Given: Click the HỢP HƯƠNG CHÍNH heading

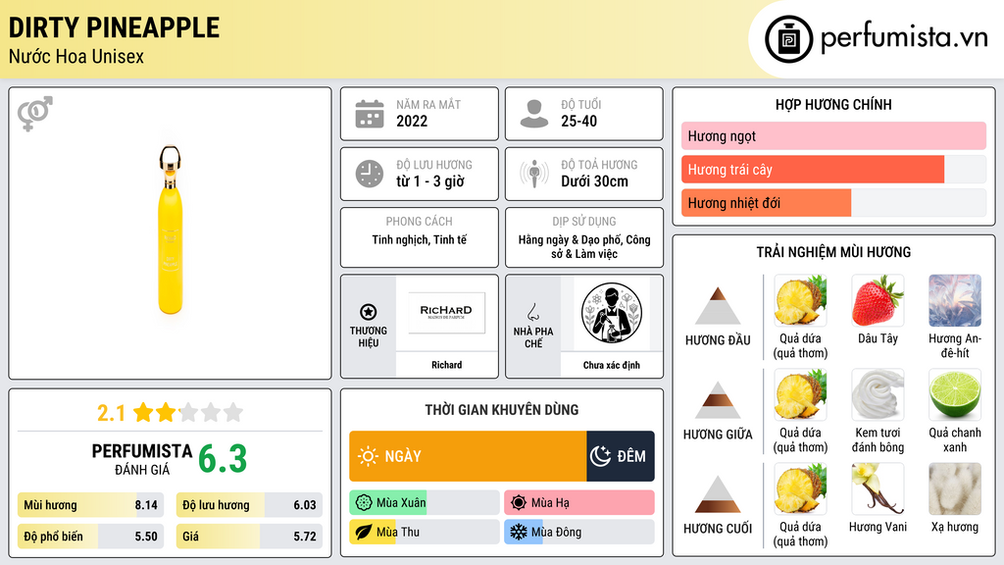Looking at the screenshot, I should tap(833, 104).
